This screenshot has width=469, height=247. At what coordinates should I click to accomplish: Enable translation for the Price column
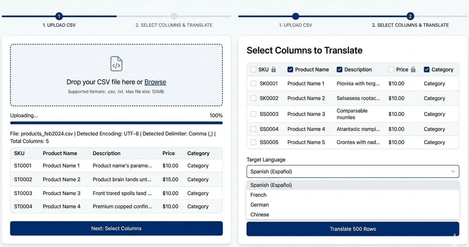[x=391, y=69]
